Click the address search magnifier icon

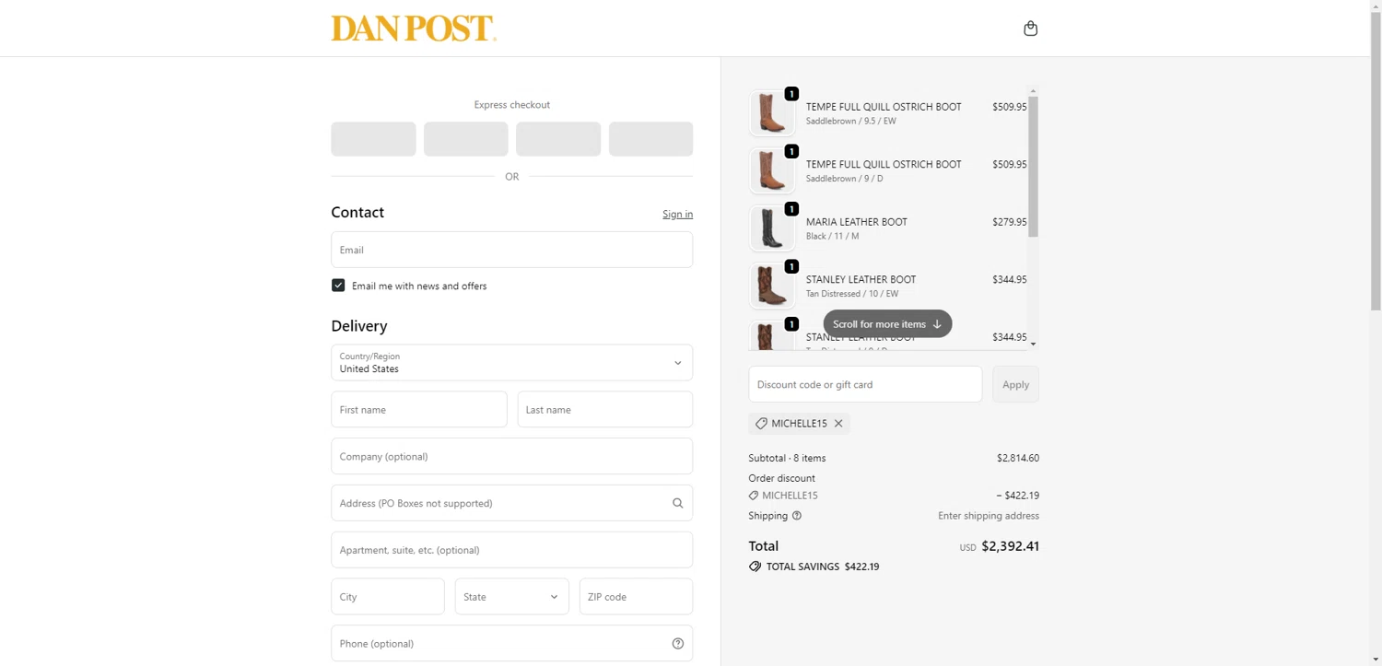click(x=677, y=503)
